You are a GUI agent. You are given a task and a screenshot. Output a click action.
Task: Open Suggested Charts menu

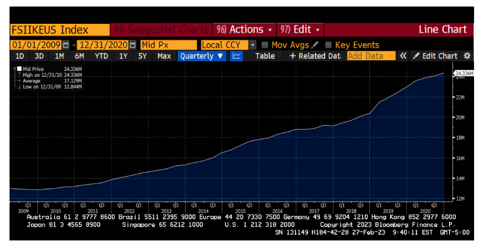[161, 30]
